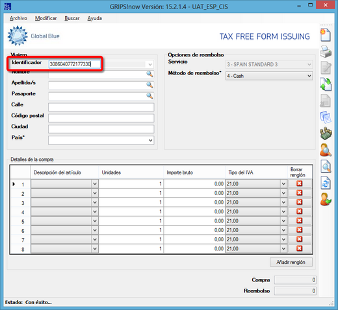This screenshot has width=338, height=310.
Task: Click the Calle input field
Action: click(x=101, y=107)
